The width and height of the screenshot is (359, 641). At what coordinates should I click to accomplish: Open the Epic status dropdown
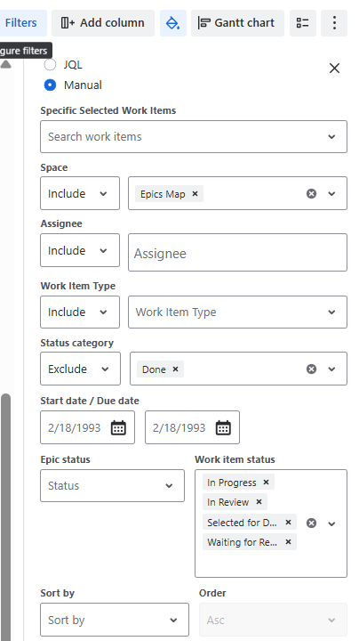(x=112, y=486)
